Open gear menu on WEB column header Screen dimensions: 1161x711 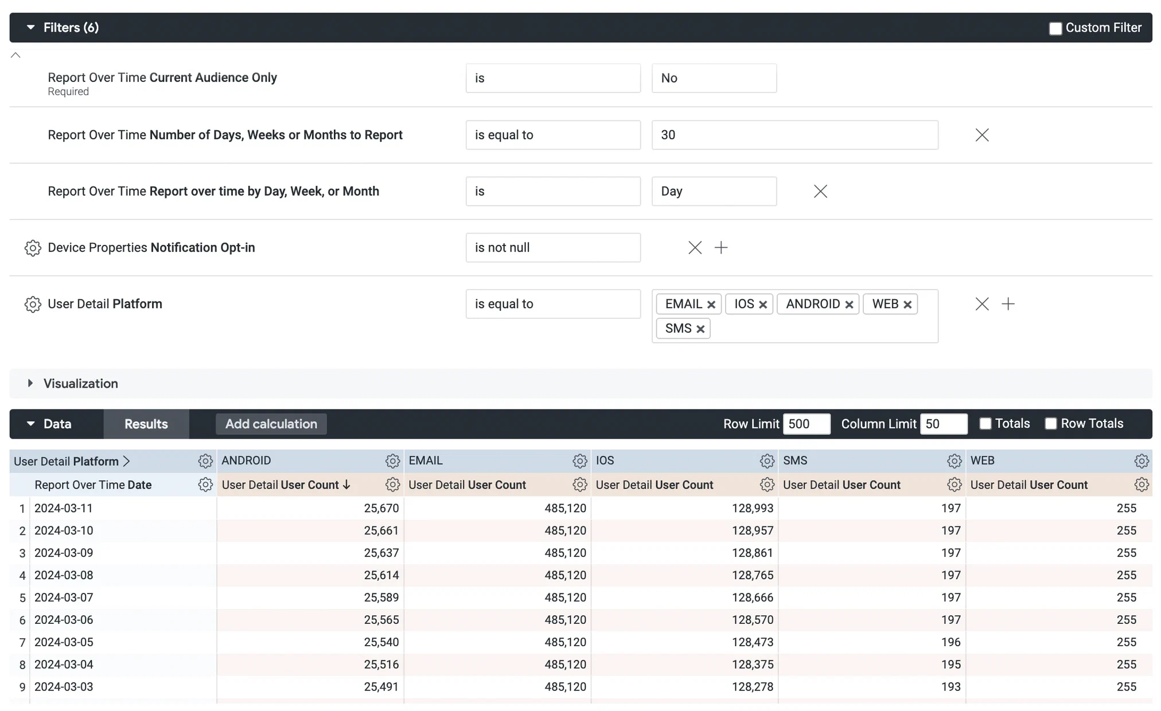[1141, 460]
